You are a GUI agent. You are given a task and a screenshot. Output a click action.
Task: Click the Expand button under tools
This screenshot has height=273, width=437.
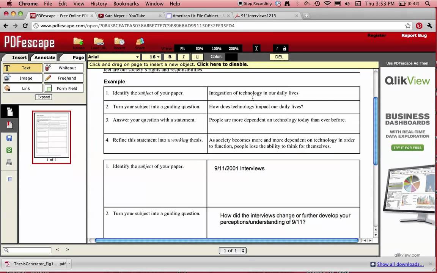pyautogui.click(x=44, y=97)
